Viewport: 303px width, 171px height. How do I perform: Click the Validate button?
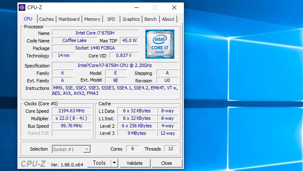tap(134, 163)
